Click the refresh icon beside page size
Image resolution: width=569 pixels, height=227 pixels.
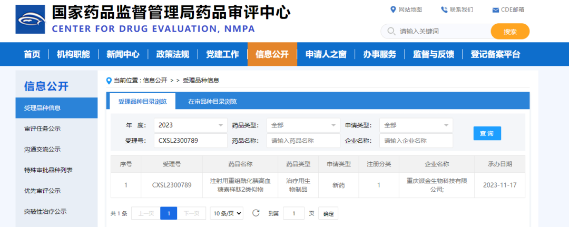tap(256, 213)
